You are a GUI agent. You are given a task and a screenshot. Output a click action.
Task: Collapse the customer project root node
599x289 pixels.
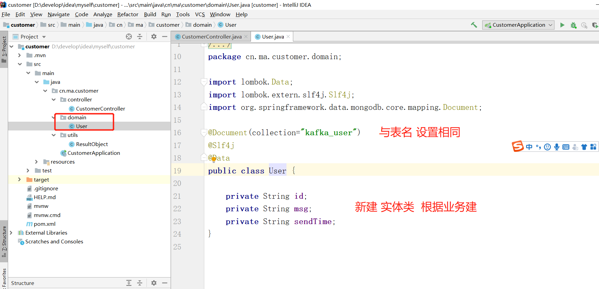point(11,46)
